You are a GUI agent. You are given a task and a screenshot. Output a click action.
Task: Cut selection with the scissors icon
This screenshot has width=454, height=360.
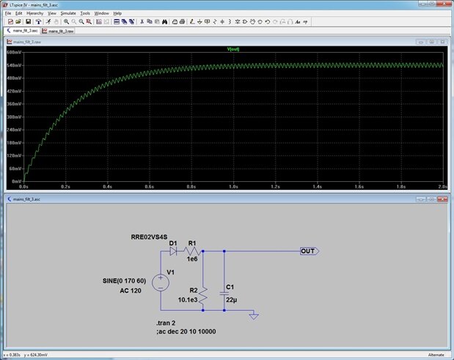142,22
